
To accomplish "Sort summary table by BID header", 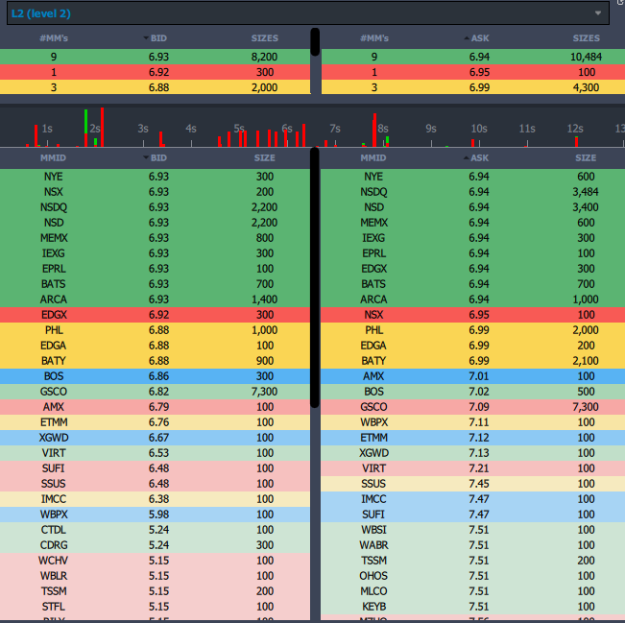I will 157,38.
